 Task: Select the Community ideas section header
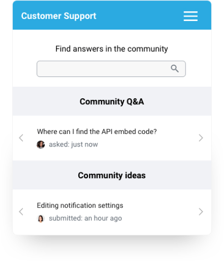coord(112,175)
